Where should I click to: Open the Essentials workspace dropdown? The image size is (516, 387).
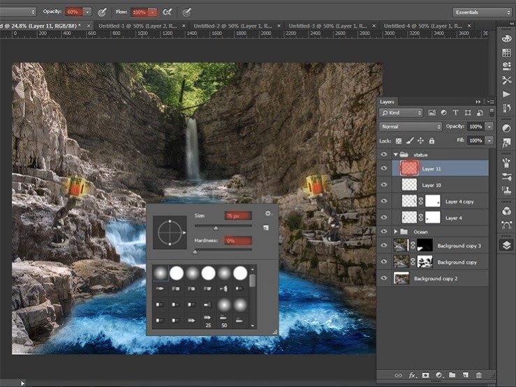482,12
